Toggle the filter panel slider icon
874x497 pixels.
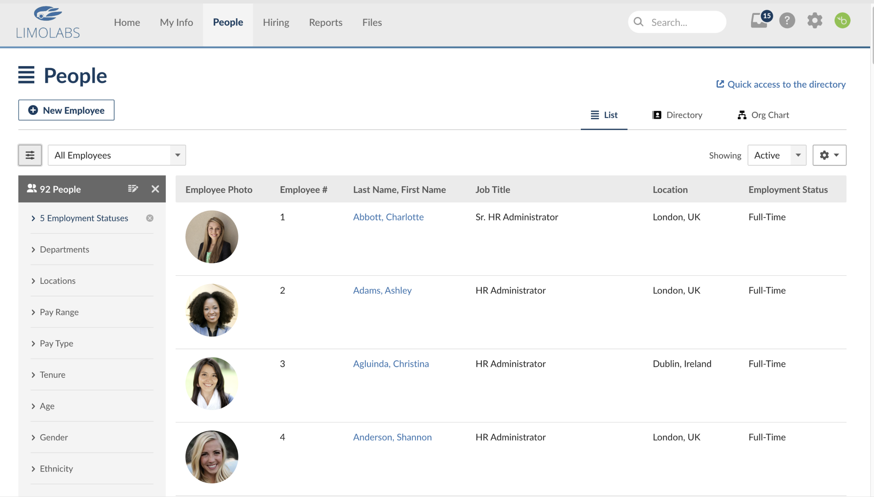30,155
